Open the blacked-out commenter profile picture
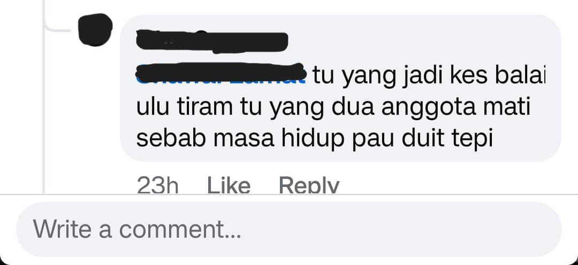The height and width of the screenshot is (265, 578). pos(95,30)
